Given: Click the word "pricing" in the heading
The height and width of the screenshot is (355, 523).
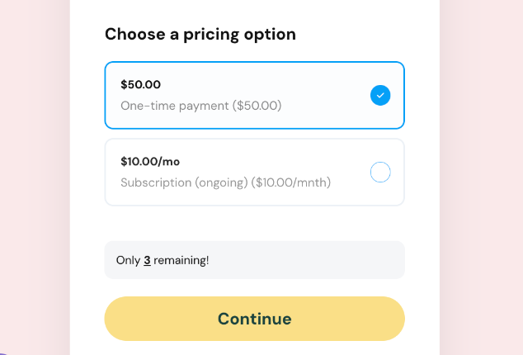Looking at the screenshot, I should pyautogui.click(x=217, y=35).
